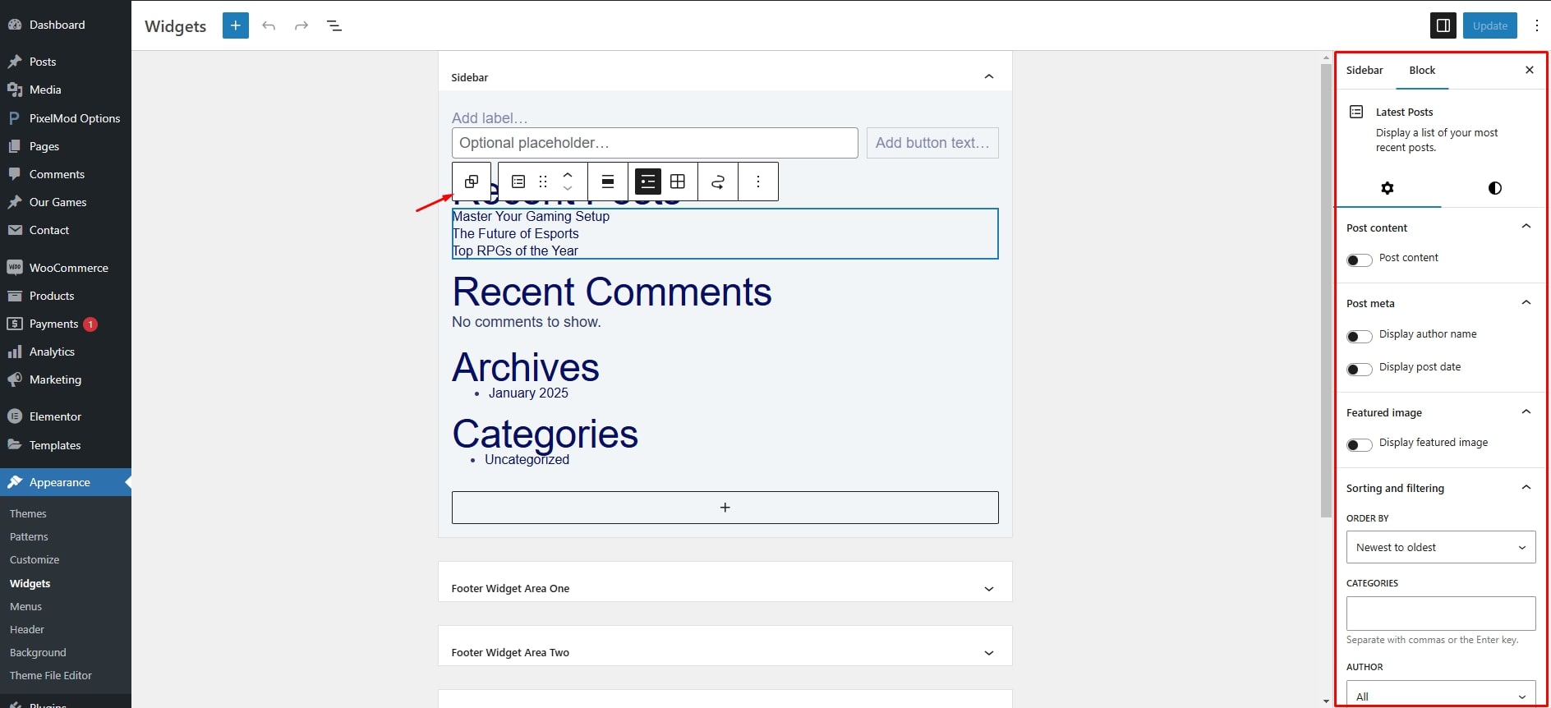Screen dimensions: 1551x708
Task: Click the Add label search label field
Action: tap(490, 118)
